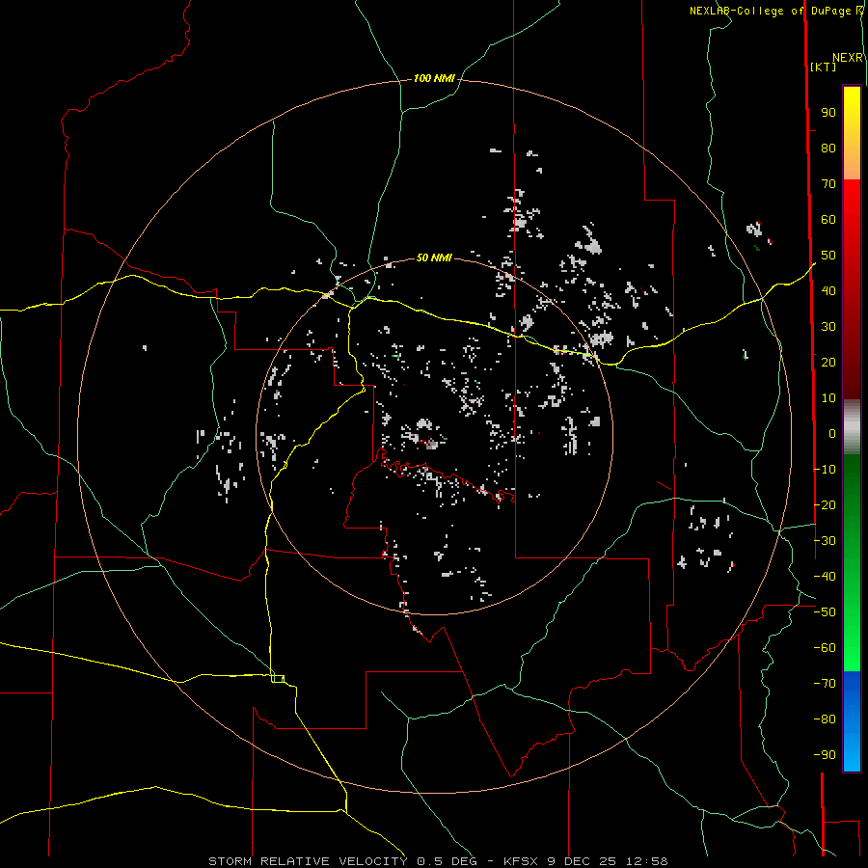Click the 70 value on velocity scale
This screenshot has height=868, width=868.
point(828,184)
